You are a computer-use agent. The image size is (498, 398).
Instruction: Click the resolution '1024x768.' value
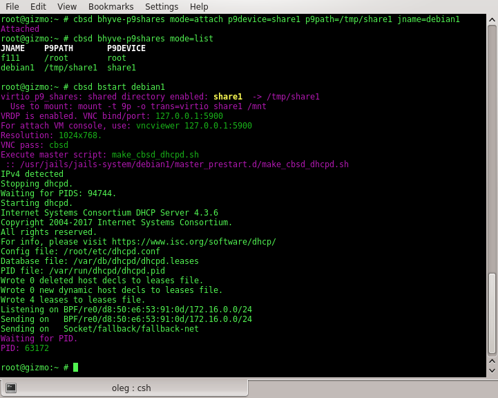[80, 135]
